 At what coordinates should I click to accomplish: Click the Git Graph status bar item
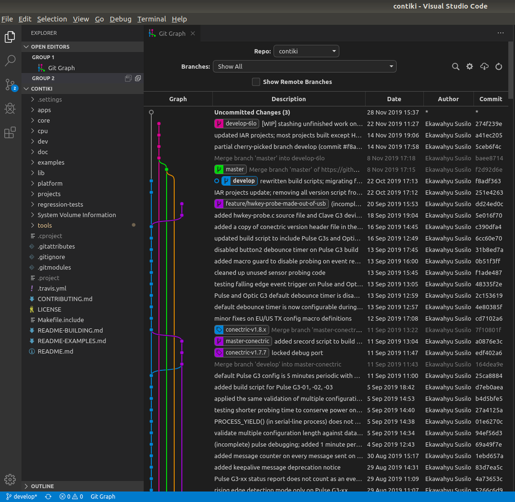(x=102, y=496)
